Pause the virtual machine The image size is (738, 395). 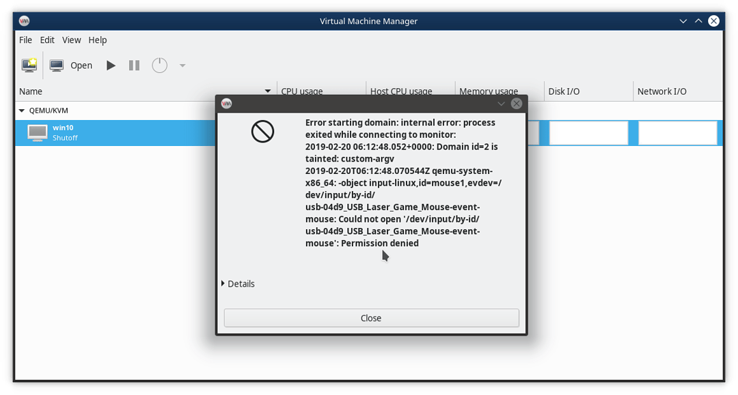click(134, 65)
